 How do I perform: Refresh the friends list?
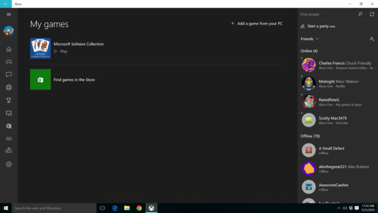(372, 14)
